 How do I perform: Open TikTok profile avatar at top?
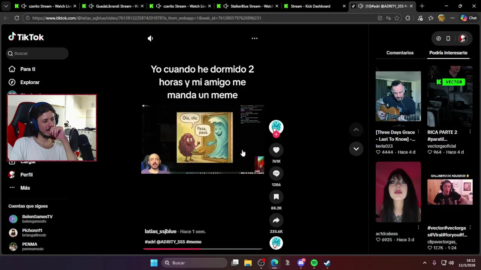tap(463, 38)
